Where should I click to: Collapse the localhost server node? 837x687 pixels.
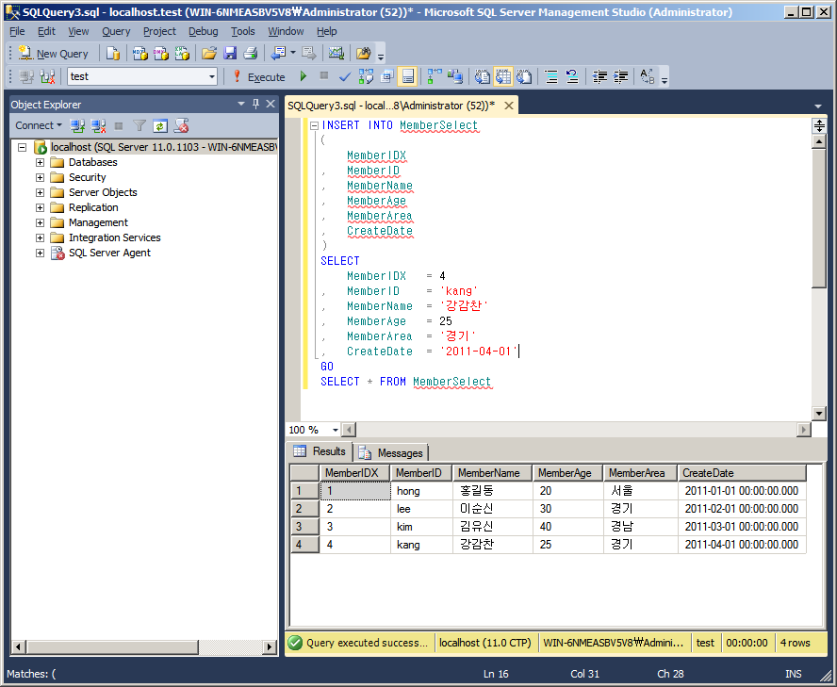pos(22,147)
